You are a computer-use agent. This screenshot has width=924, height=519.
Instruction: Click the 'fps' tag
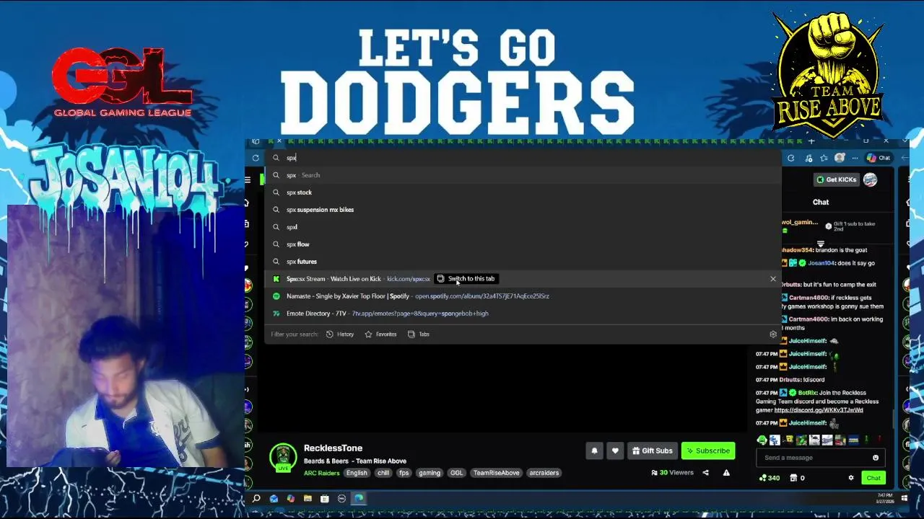tap(404, 473)
